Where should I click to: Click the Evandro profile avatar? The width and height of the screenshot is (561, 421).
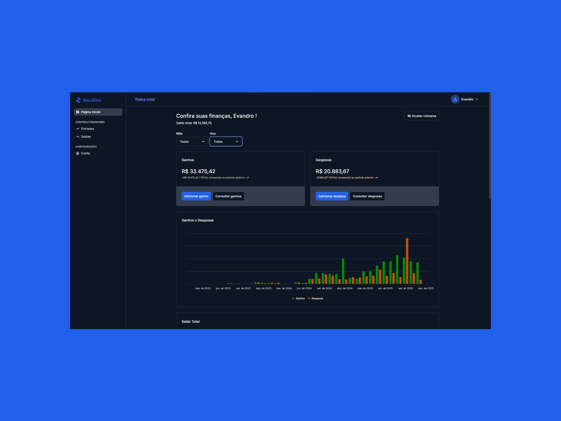455,99
